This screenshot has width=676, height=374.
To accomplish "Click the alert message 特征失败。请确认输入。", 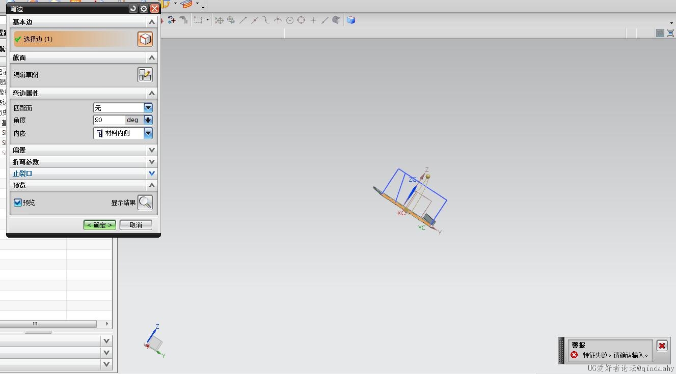I will tap(615, 355).
